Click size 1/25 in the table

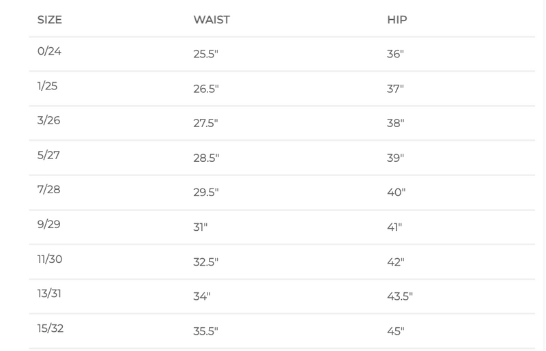tap(48, 85)
